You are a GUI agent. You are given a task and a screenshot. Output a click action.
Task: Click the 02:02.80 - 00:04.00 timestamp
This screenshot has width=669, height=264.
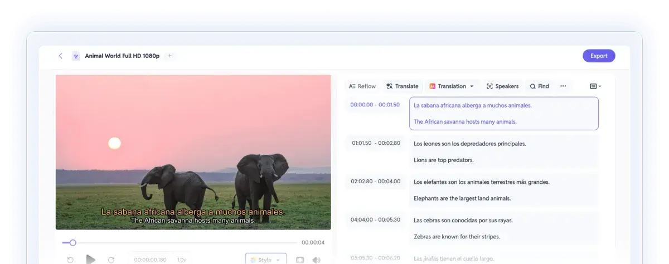tap(376, 182)
